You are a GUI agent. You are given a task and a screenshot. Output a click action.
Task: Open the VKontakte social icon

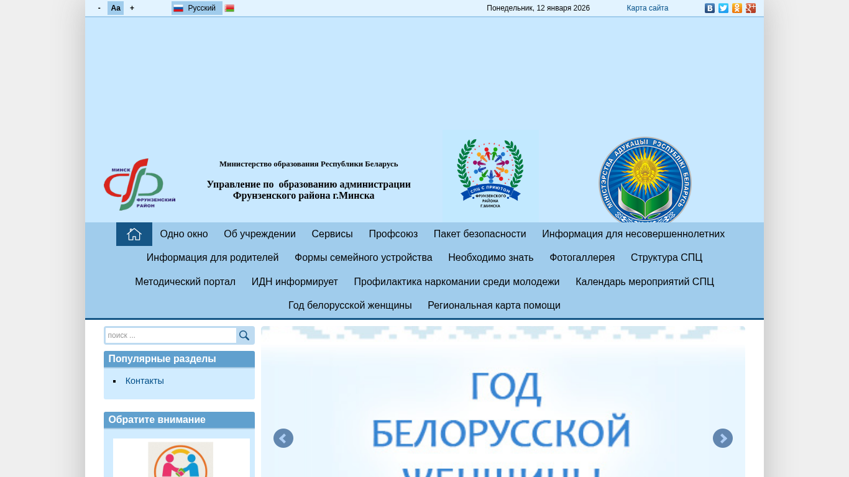[x=709, y=8]
